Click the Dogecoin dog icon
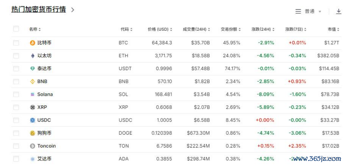The image size is (344, 165). pos(32,133)
